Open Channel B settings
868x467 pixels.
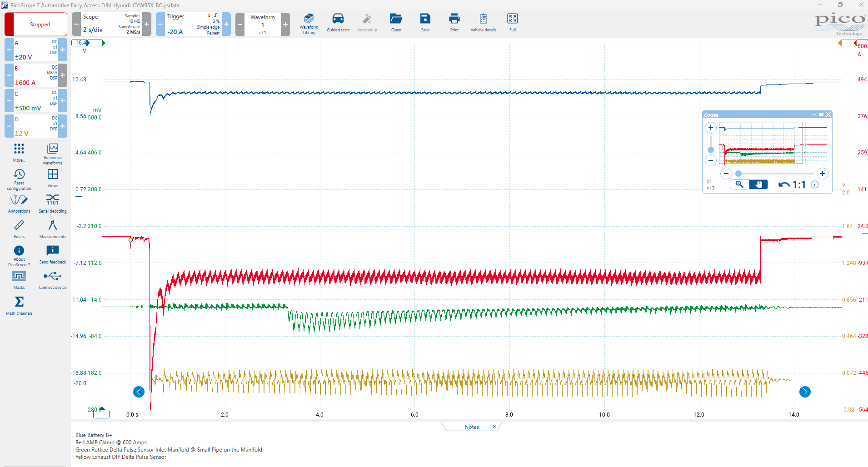36,75
